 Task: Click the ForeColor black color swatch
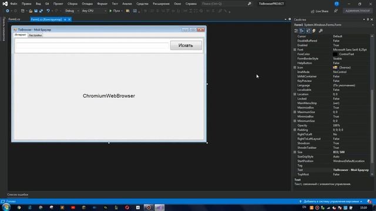coord(335,54)
